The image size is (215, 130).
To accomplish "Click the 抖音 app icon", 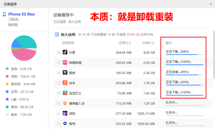I will [x=65, y=52].
